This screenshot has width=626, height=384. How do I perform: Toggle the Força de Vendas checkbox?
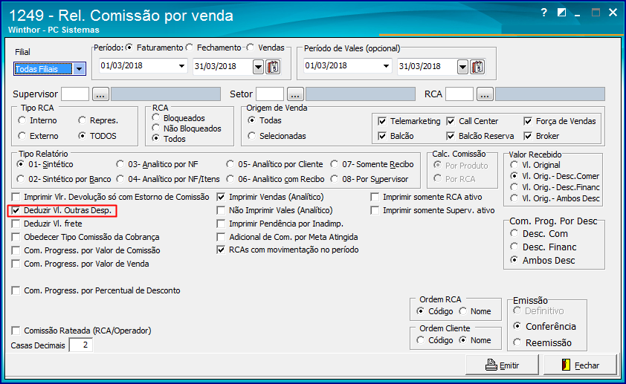(x=528, y=121)
